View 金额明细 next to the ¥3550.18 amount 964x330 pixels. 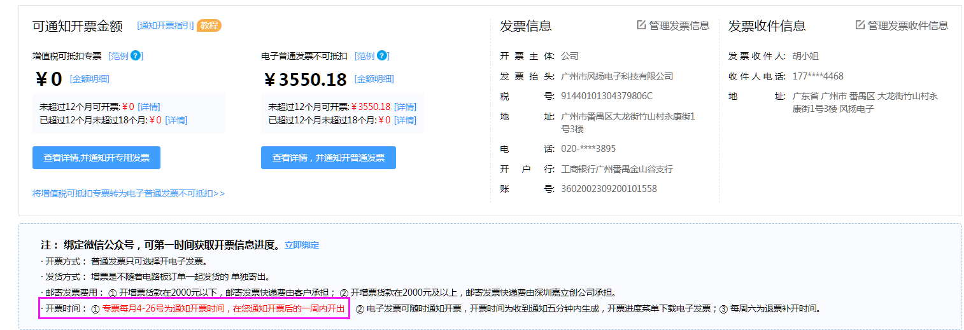pyautogui.click(x=374, y=79)
